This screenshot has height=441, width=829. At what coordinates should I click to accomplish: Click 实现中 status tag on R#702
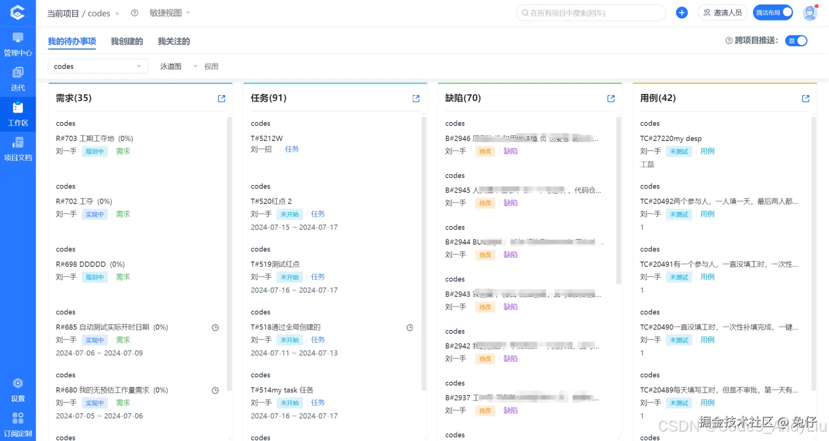click(95, 214)
